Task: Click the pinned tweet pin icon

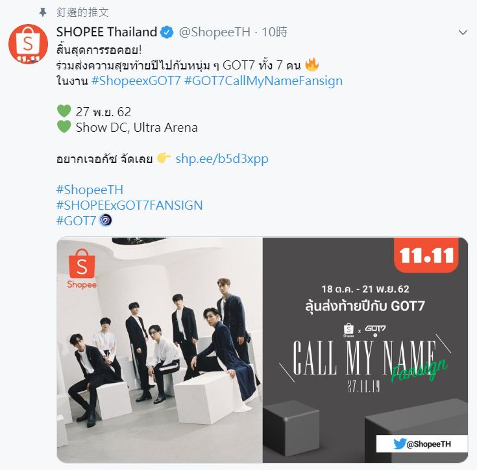Action: [x=43, y=12]
